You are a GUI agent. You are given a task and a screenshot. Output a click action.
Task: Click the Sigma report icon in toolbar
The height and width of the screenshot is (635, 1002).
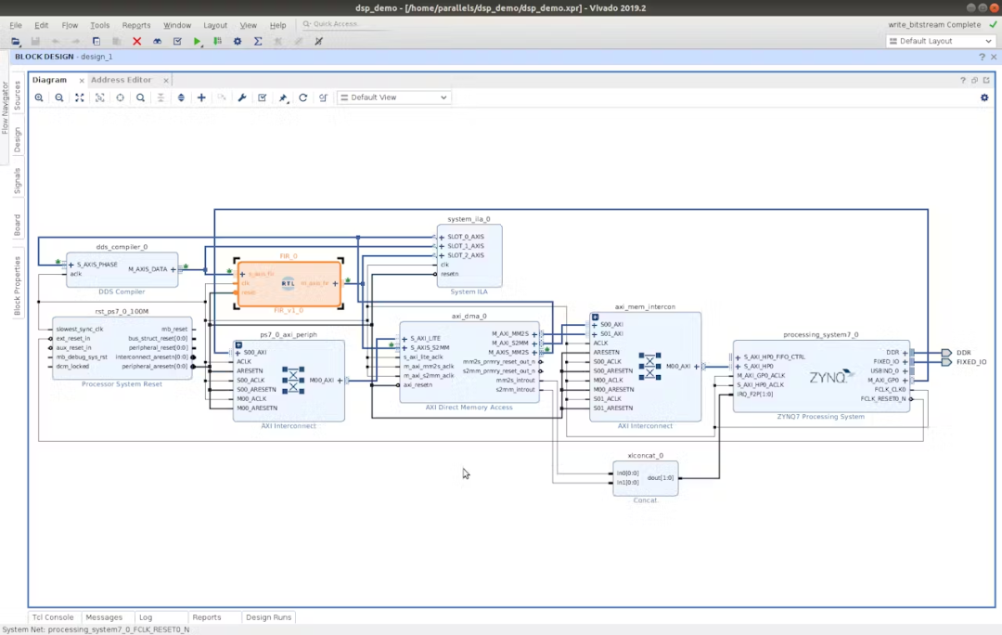point(258,42)
